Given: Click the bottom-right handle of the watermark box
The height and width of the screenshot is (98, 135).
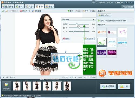Looking at the screenshot, I should [80, 64].
